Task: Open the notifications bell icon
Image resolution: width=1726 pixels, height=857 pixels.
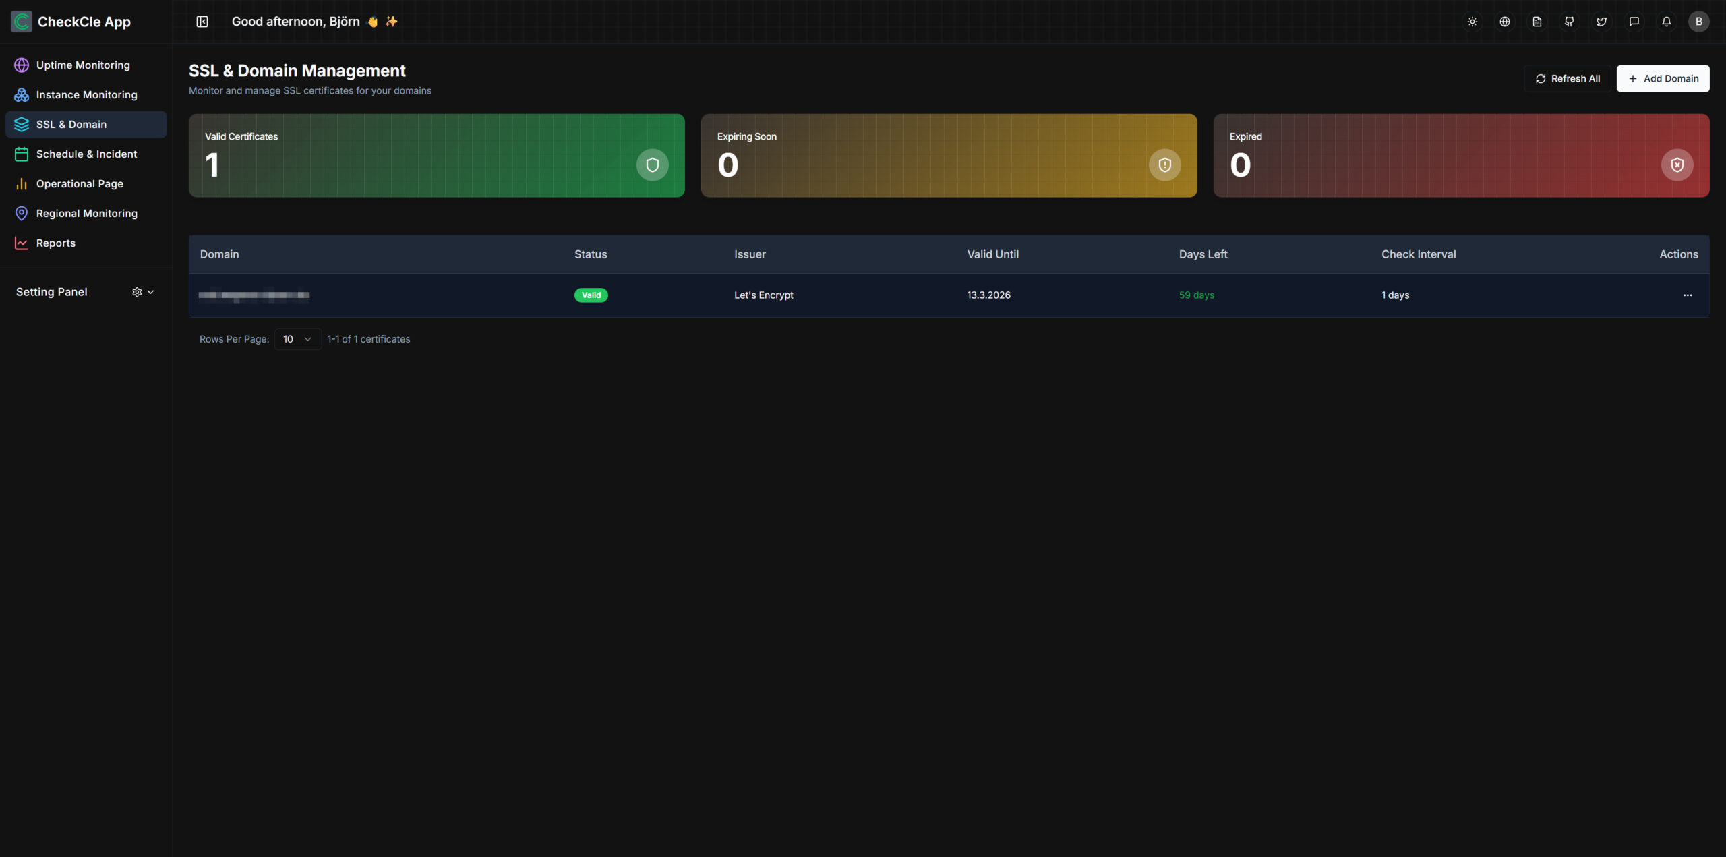Action: point(1667,22)
